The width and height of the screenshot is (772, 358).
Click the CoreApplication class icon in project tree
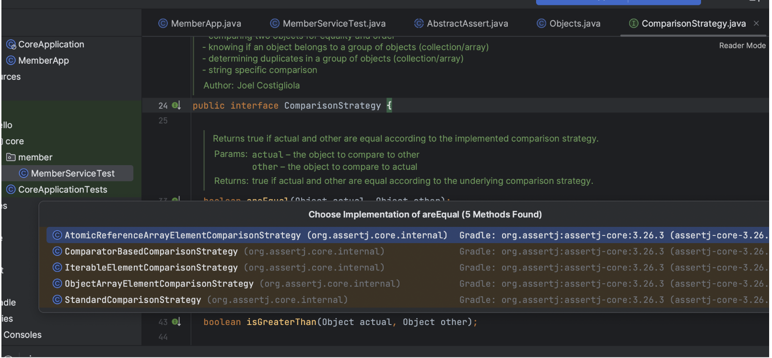tap(11, 45)
